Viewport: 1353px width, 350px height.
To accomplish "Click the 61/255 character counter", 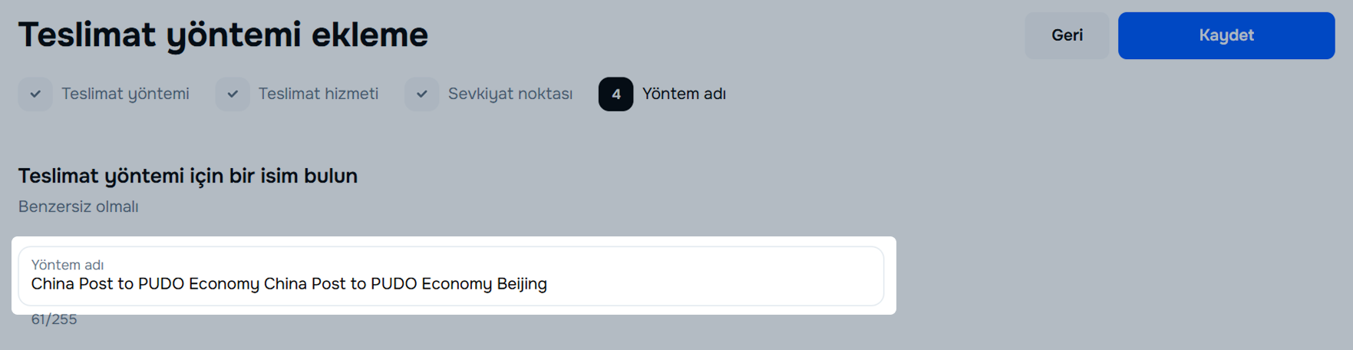I will pos(54,319).
